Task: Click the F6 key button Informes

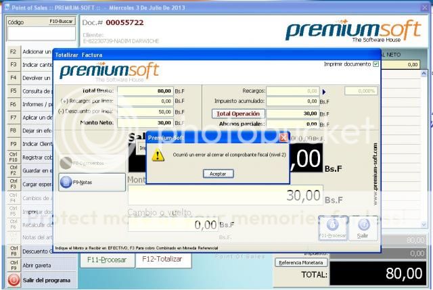Action: point(14,104)
